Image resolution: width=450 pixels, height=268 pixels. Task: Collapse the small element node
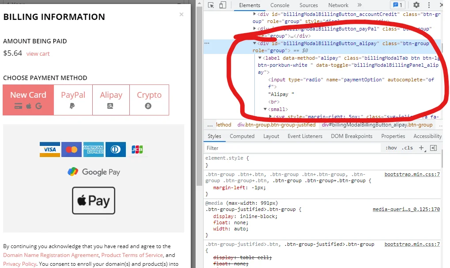click(x=265, y=109)
